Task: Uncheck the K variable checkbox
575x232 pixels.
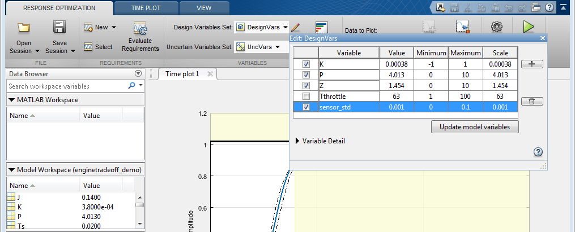Action: 306,64
